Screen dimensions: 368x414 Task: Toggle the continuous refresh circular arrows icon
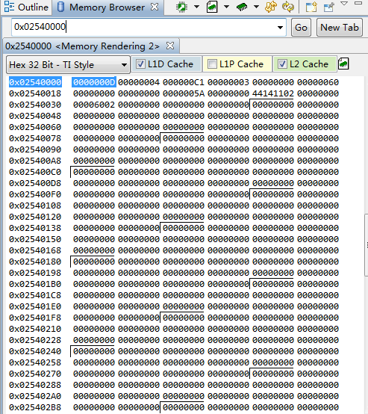[x=288, y=7]
